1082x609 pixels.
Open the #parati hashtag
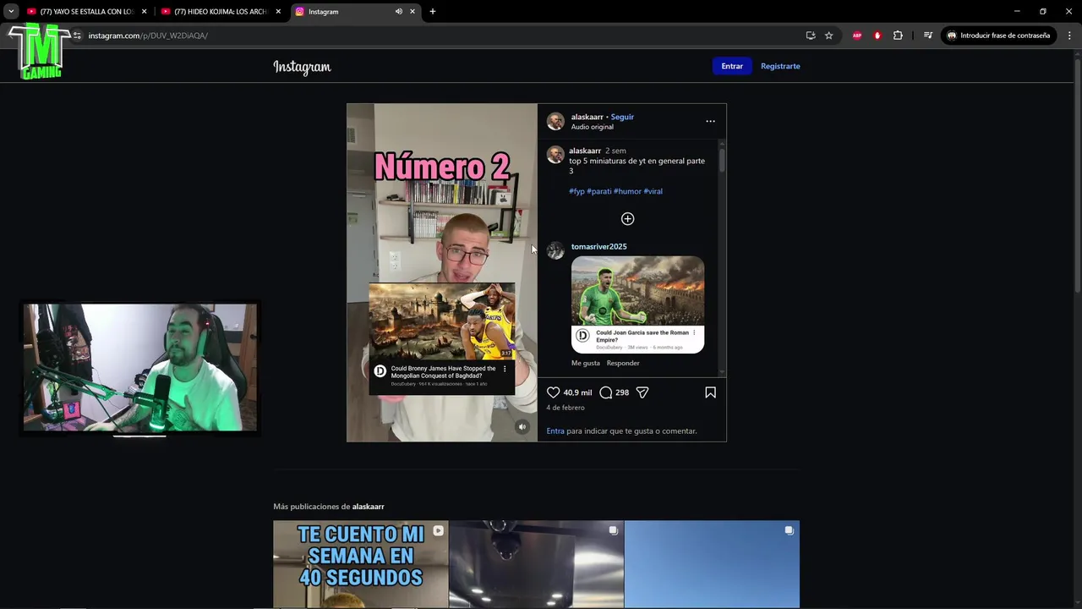pyautogui.click(x=599, y=191)
